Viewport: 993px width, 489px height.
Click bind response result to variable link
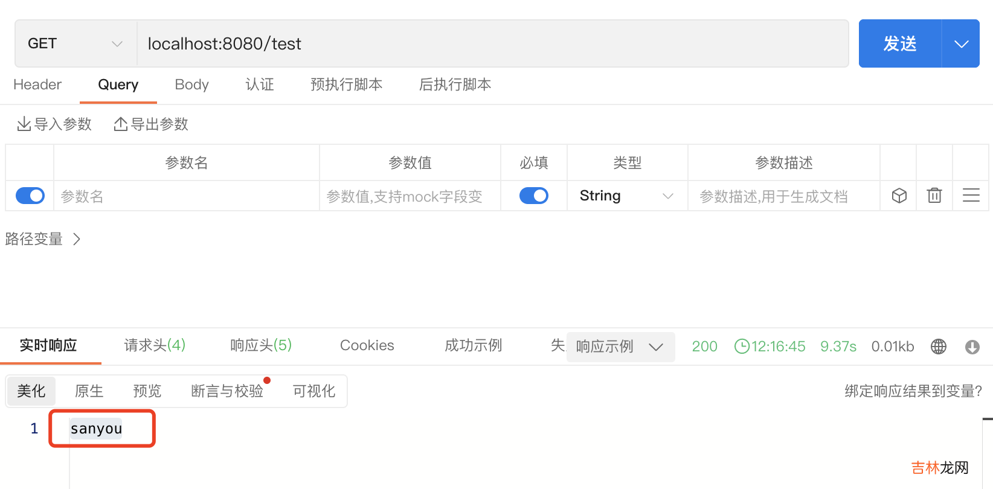[x=913, y=391]
